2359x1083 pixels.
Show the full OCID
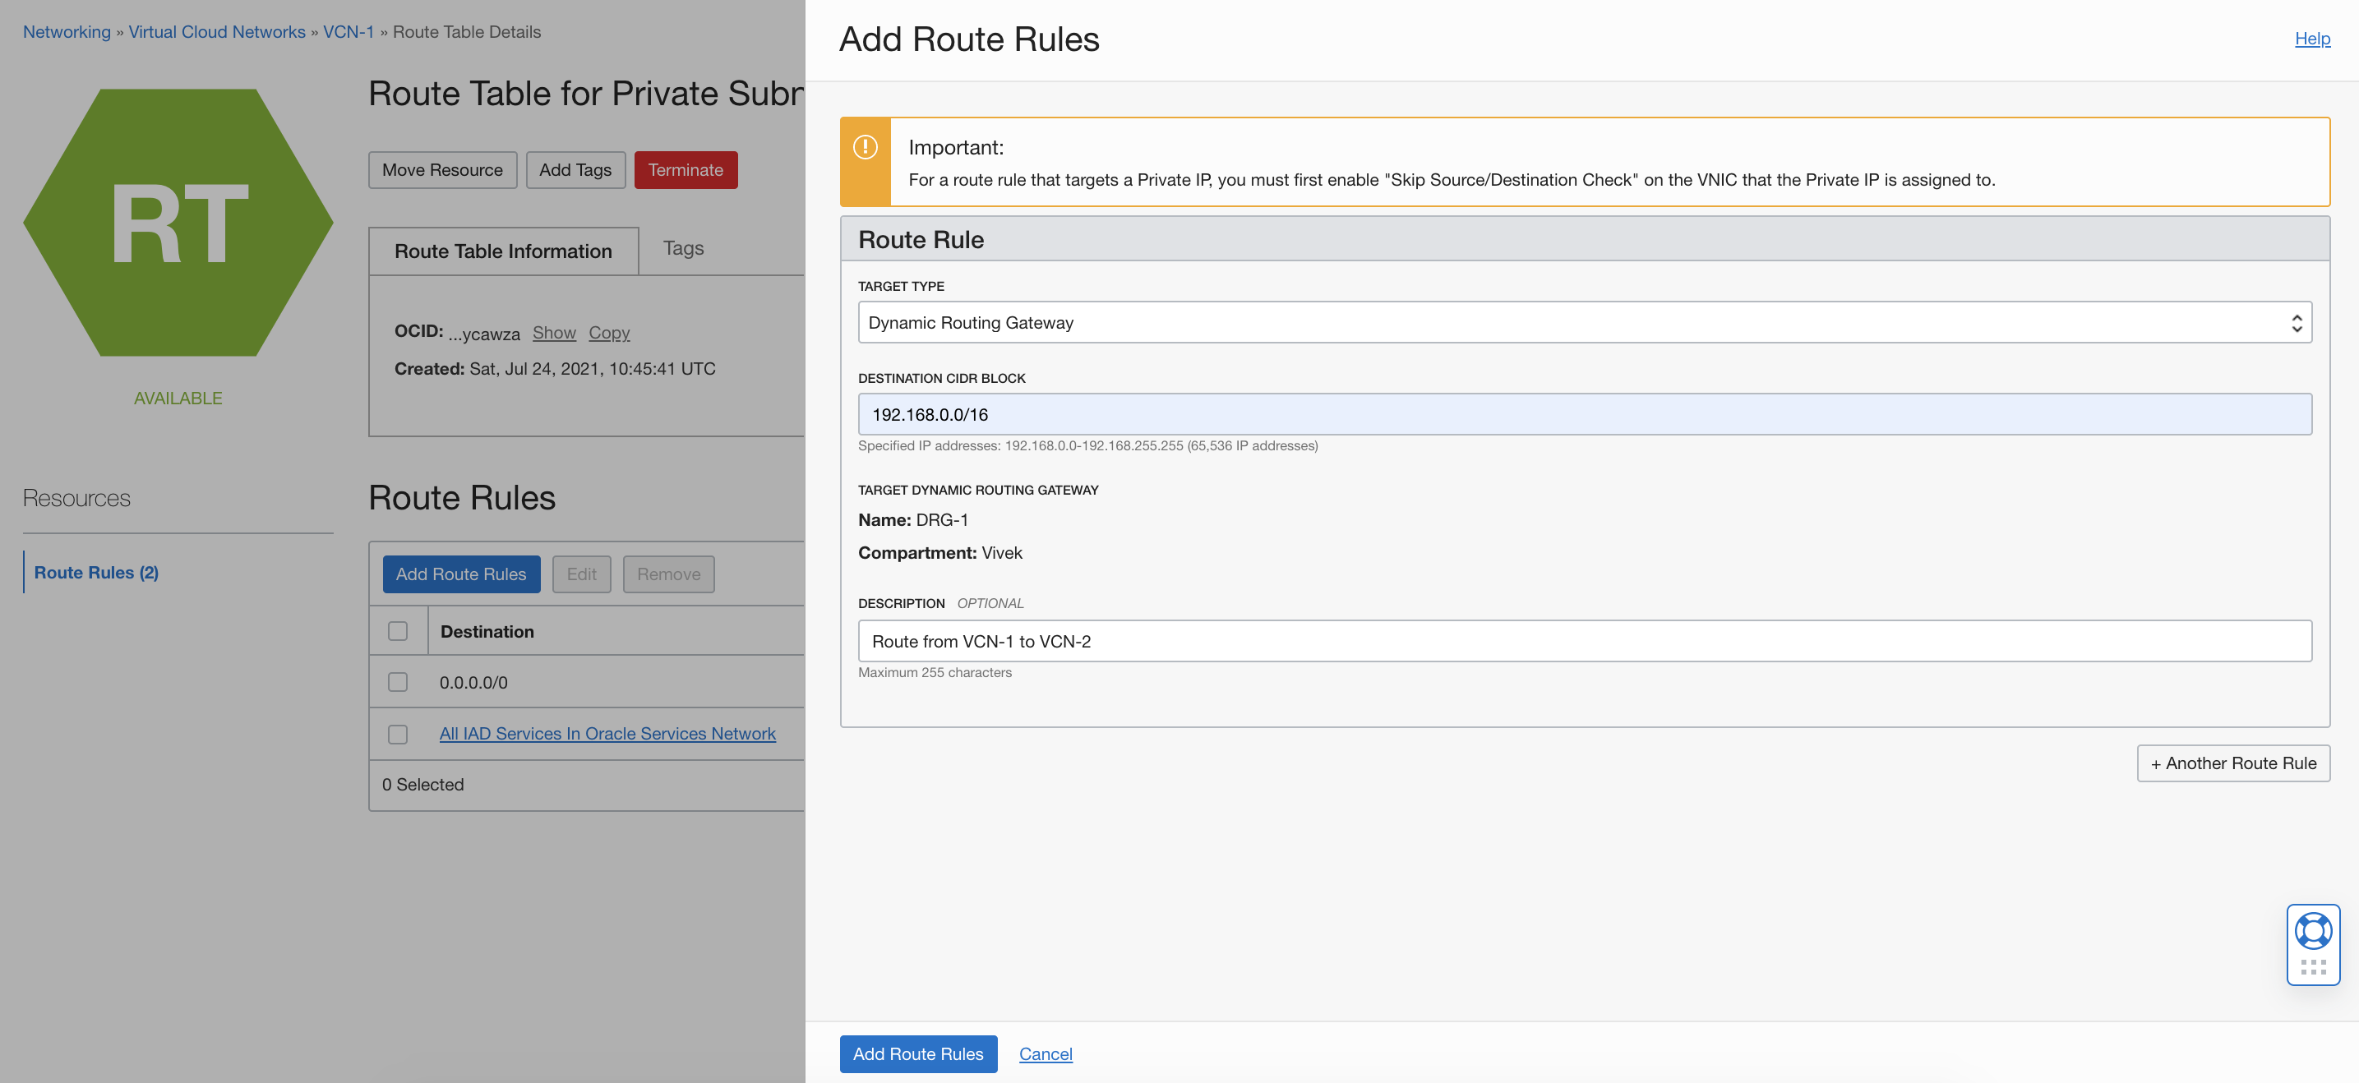(x=554, y=332)
